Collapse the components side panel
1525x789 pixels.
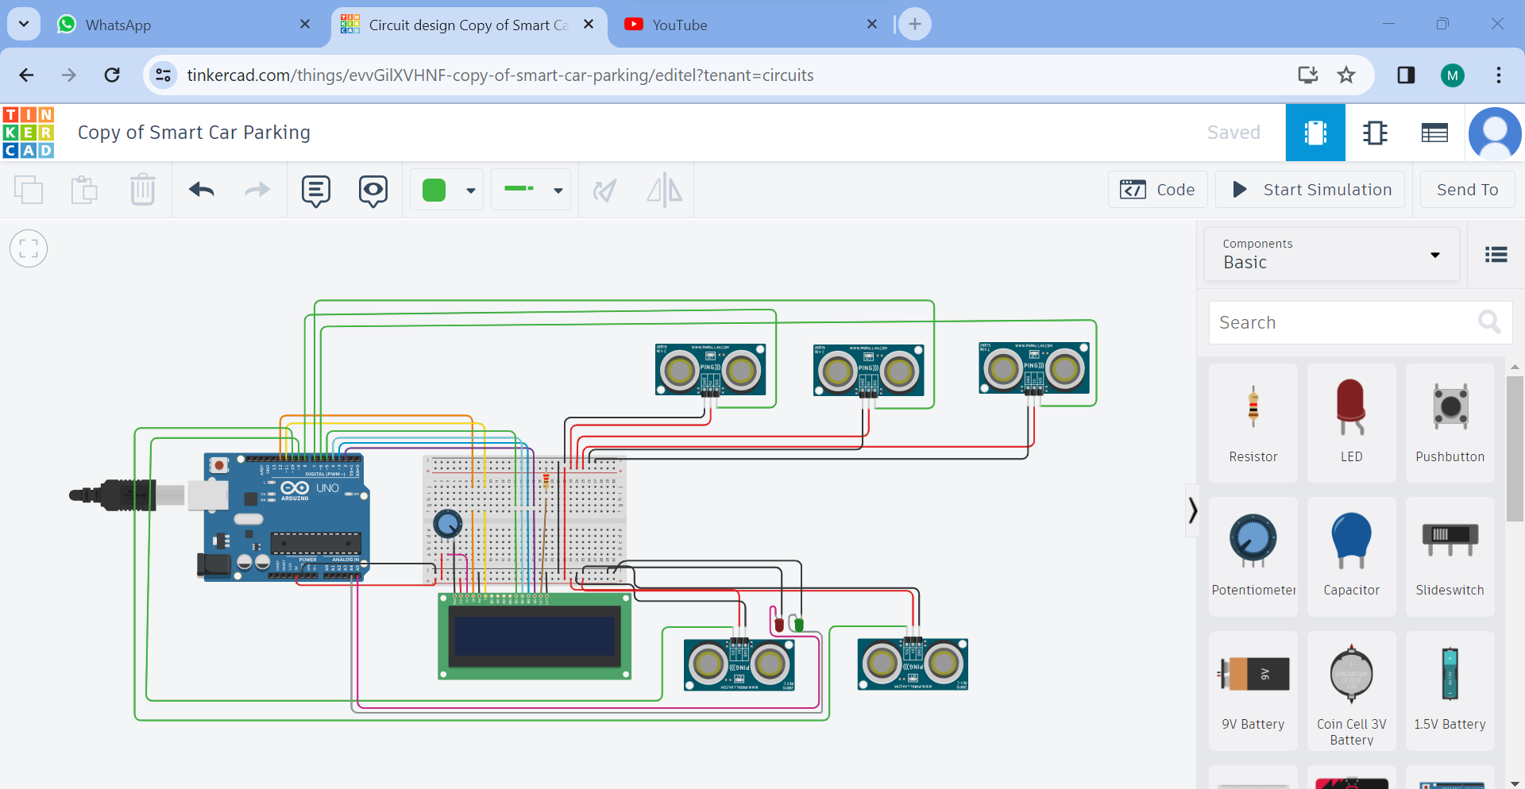tap(1192, 510)
